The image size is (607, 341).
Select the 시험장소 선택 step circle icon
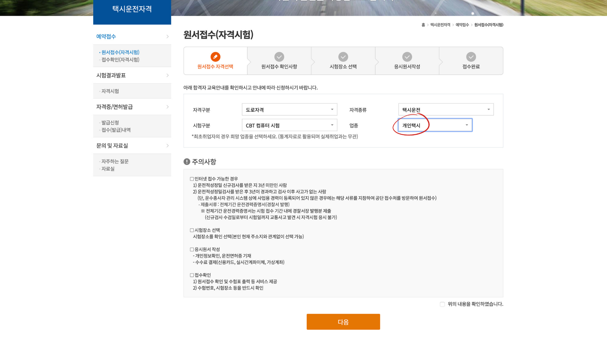[343, 57]
